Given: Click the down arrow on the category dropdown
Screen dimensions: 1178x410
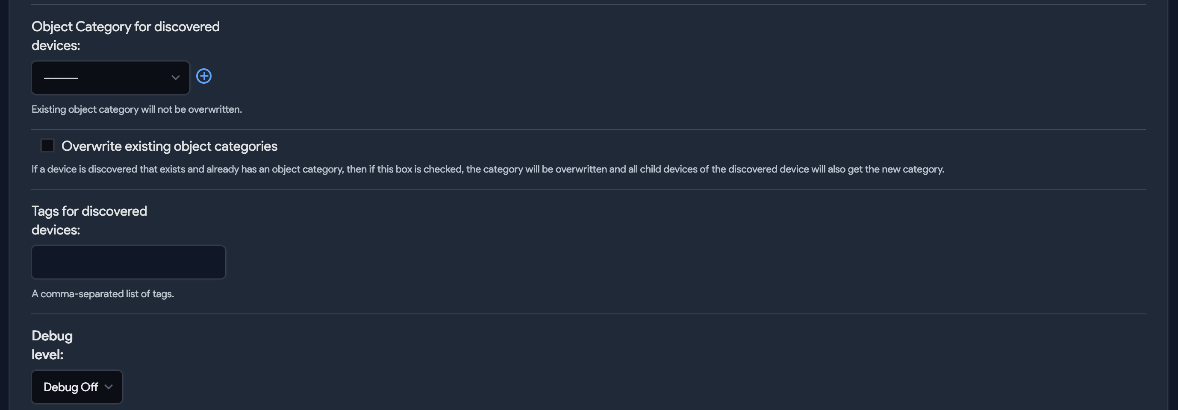Looking at the screenshot, I should 175,78.
